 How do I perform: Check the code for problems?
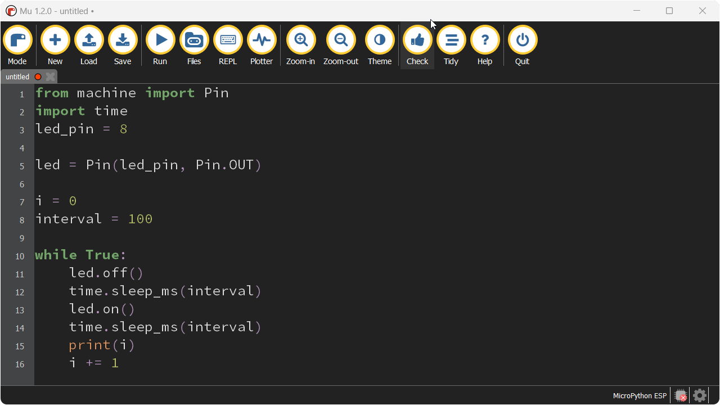pyautogui.click(x=417, y=45)
